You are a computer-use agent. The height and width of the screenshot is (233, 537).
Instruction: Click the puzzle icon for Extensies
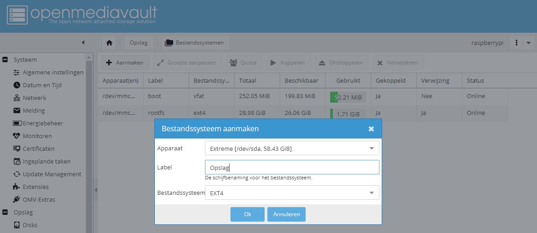pyautogui.click(x=16, y=187)
